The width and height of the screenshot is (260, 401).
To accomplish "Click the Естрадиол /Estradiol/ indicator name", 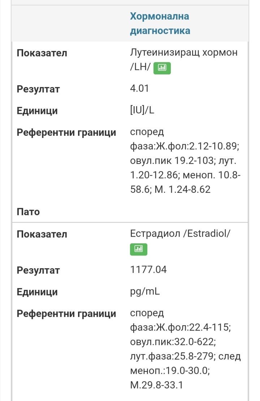I will coord(180,234).
